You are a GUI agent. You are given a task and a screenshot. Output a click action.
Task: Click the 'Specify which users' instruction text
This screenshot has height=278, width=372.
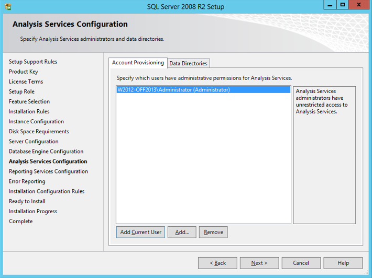point(204,78)
